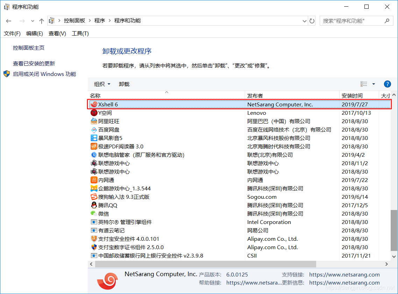398x294 pixels.
Task: Click the search magnifier icon
Action: [387, 21]
